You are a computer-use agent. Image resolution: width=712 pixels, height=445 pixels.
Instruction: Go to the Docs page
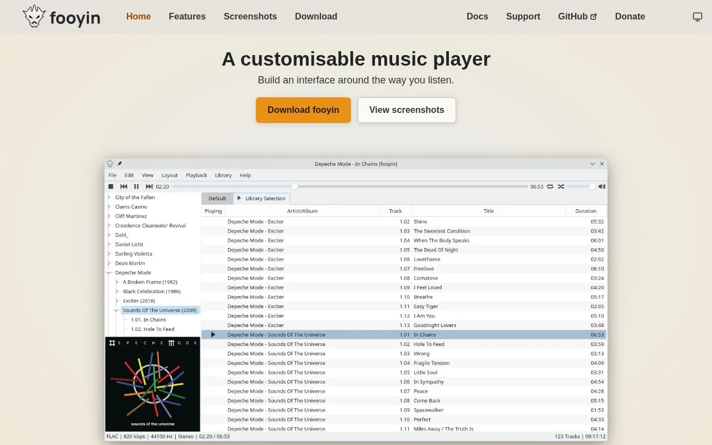point(477,17)
